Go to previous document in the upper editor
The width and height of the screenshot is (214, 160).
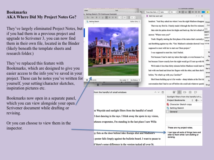pos(196,16)
